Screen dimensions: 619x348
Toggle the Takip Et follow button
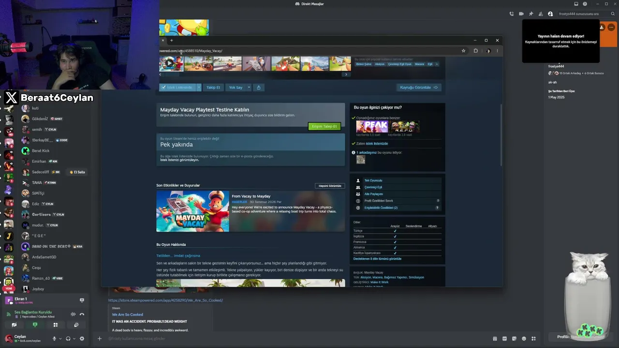point(213,87)
